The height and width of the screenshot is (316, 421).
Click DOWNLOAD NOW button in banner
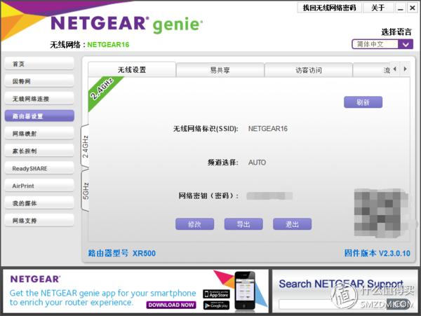tap(171, 305)
